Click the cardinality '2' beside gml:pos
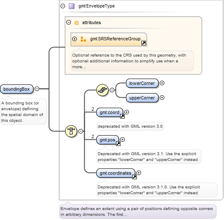This screenshot has height=220, width=224. coord(93,136)
